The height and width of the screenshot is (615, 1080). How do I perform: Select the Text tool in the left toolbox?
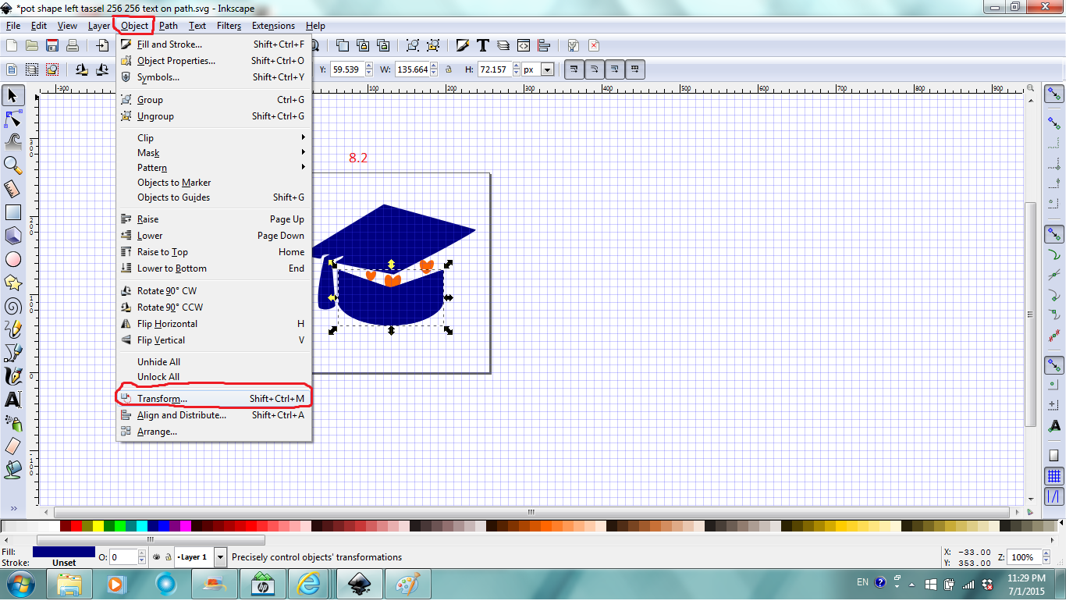click(x=12, y=400)
